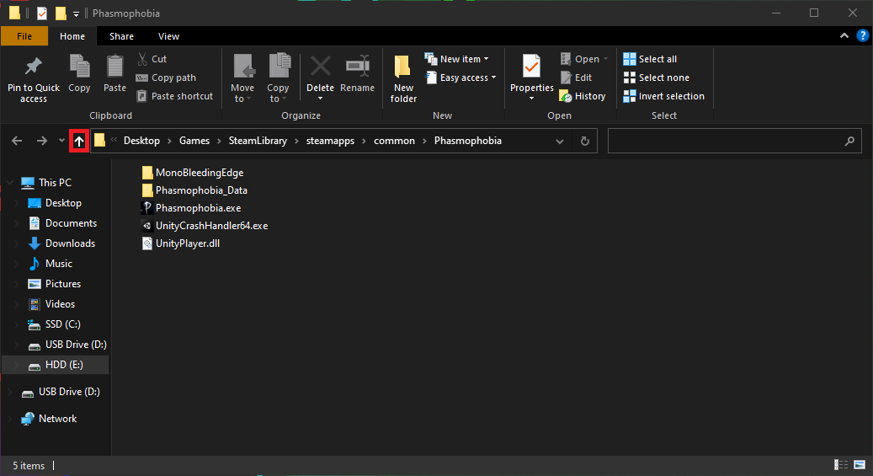Expand the SSD (C:) tree node
This screenshot has width=873, height=476.
(x=16, y=324)
